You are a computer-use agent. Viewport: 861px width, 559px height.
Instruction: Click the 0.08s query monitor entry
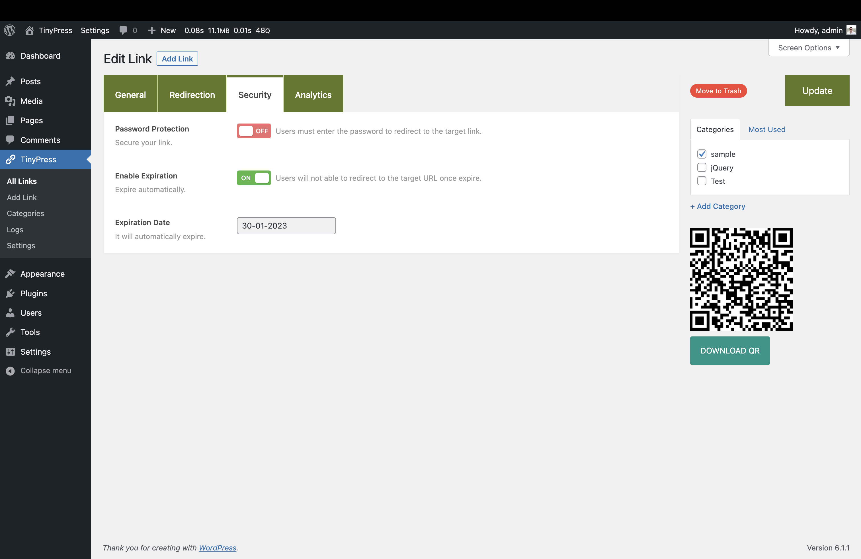(194, 30)
